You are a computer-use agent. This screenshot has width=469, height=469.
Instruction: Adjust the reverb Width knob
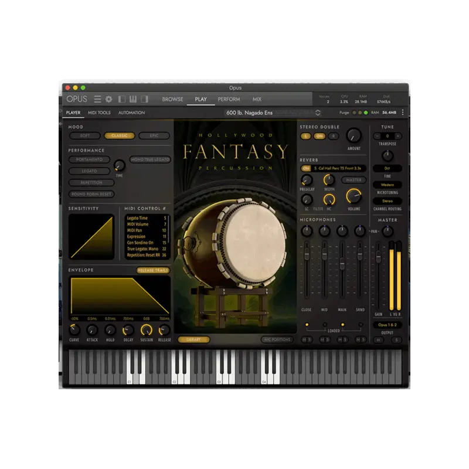(329, 180)
